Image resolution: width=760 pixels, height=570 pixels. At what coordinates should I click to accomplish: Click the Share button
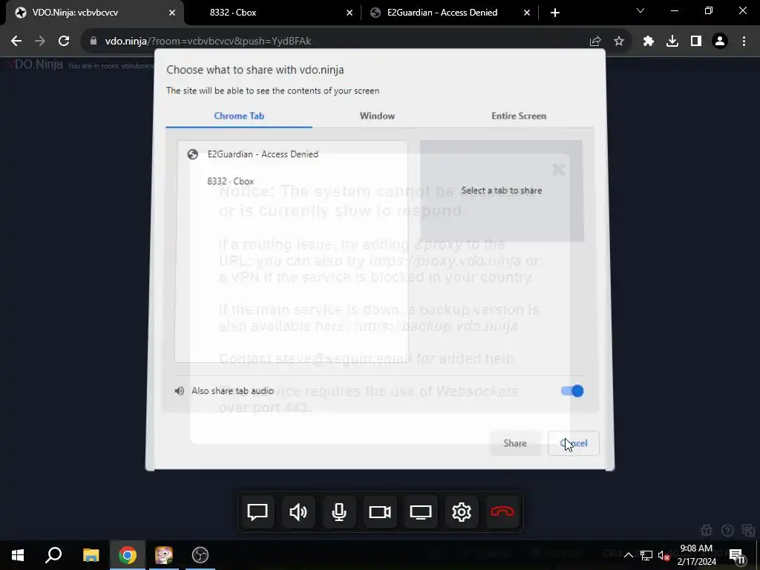515,444
